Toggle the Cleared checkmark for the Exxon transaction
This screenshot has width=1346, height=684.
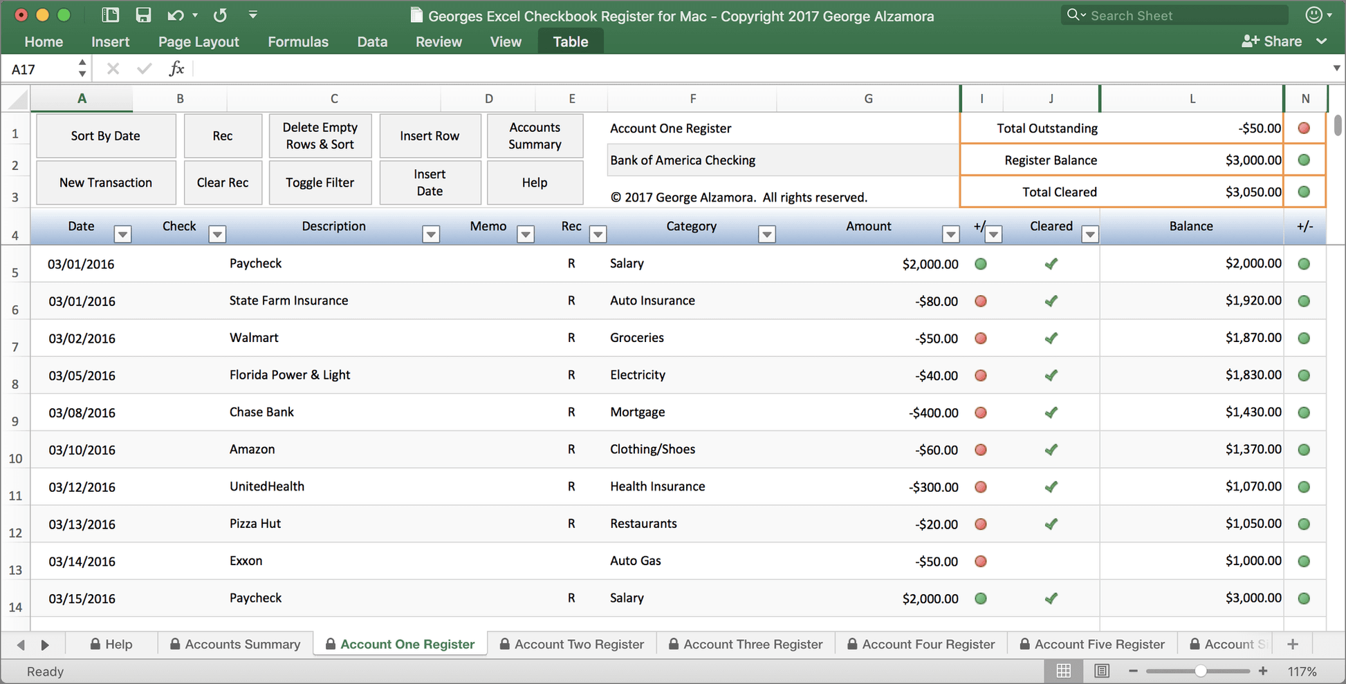1051,561
